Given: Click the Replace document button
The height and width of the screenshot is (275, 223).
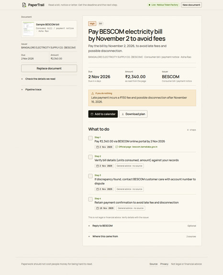Looking at the screenshot, I should click(x=49, y=69).
